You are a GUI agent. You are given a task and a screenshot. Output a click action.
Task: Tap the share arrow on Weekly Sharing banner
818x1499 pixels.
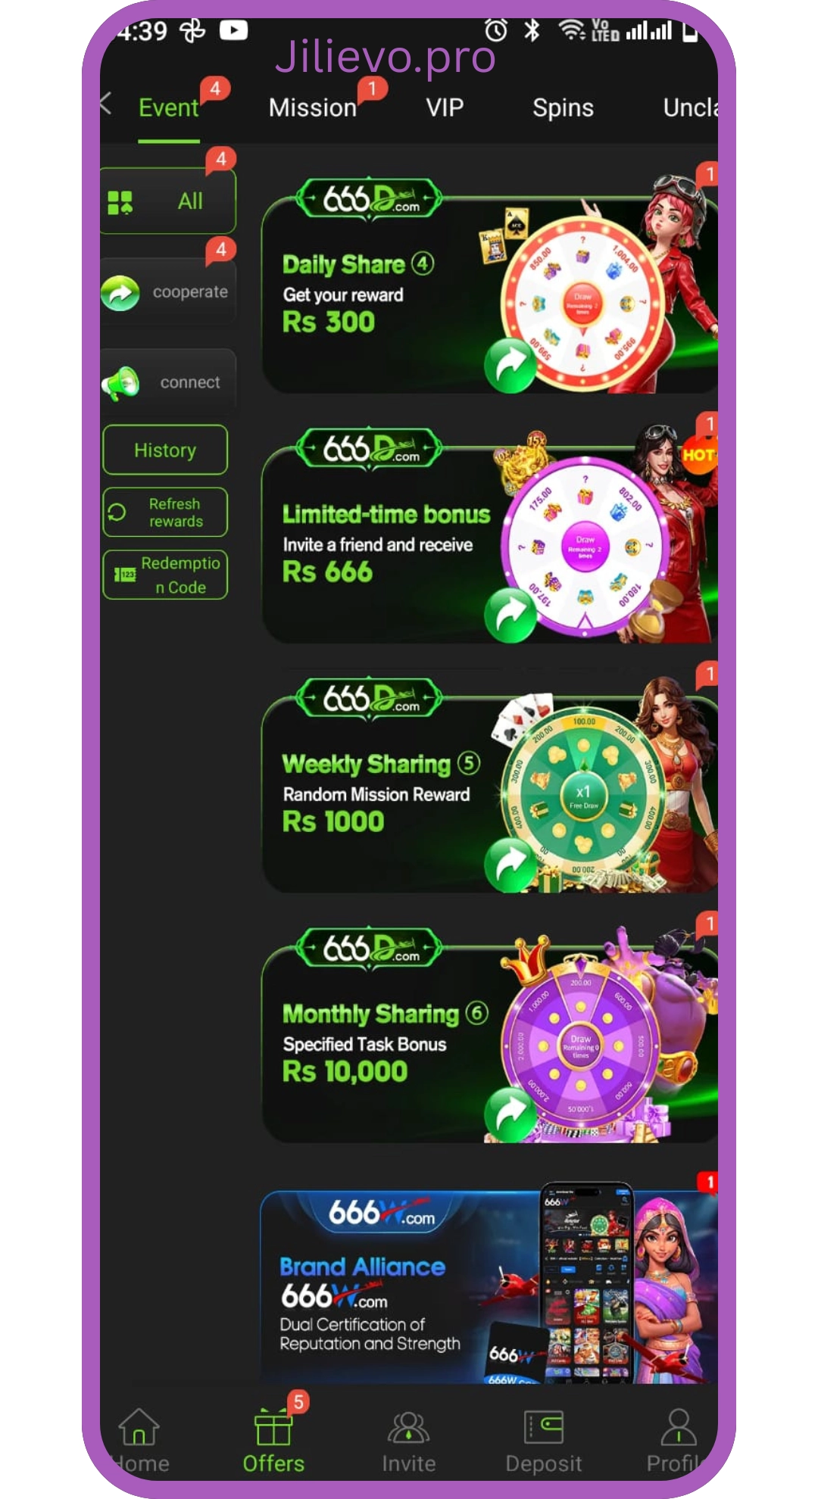coord(510,865)
